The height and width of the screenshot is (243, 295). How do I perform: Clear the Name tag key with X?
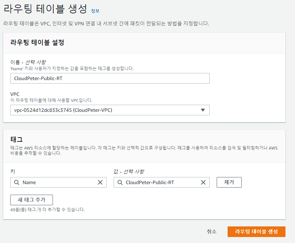pyautogui.click(x=100, y=182)
